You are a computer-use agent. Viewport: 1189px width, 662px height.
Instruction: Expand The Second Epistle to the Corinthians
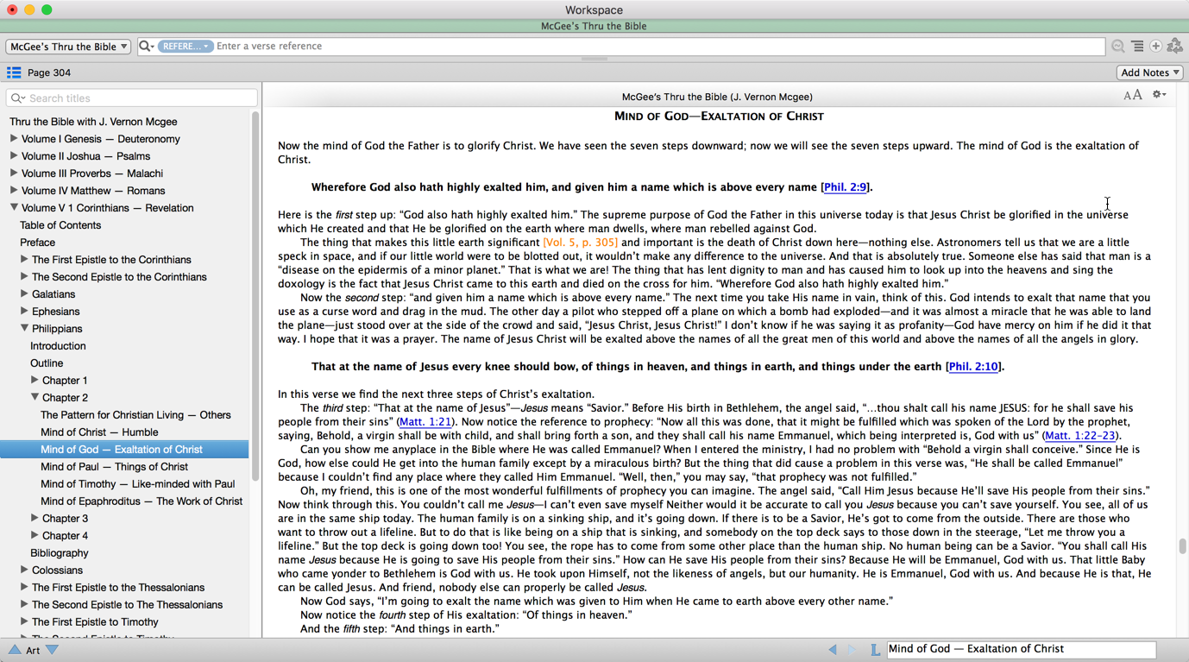pos(24,276)
